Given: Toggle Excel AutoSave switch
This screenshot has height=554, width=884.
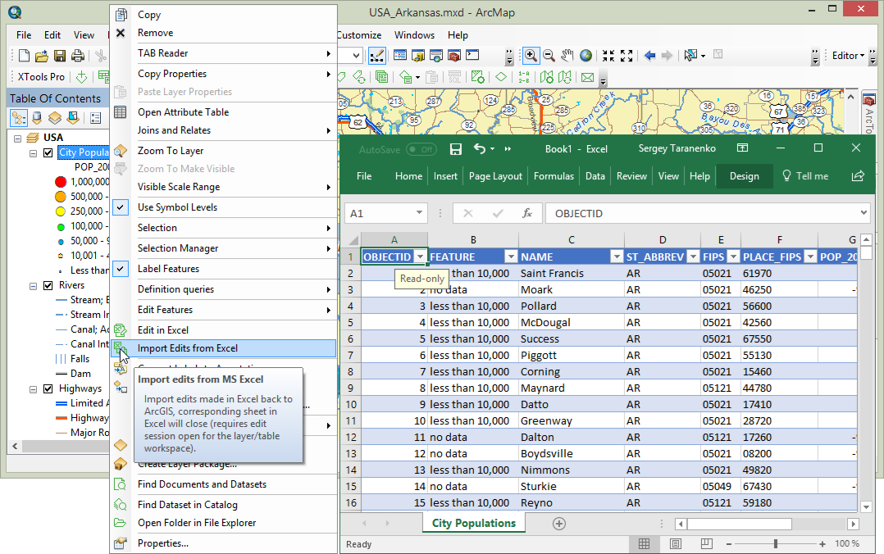Looking at the screenshot, I should (x=420, y=149).
